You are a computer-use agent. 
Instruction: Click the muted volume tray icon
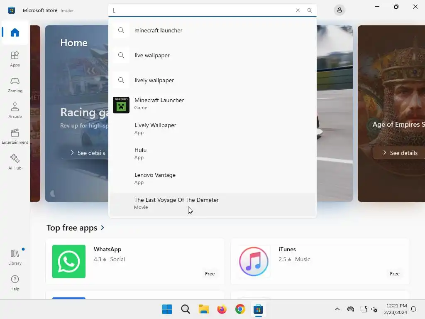pos(374,309)
